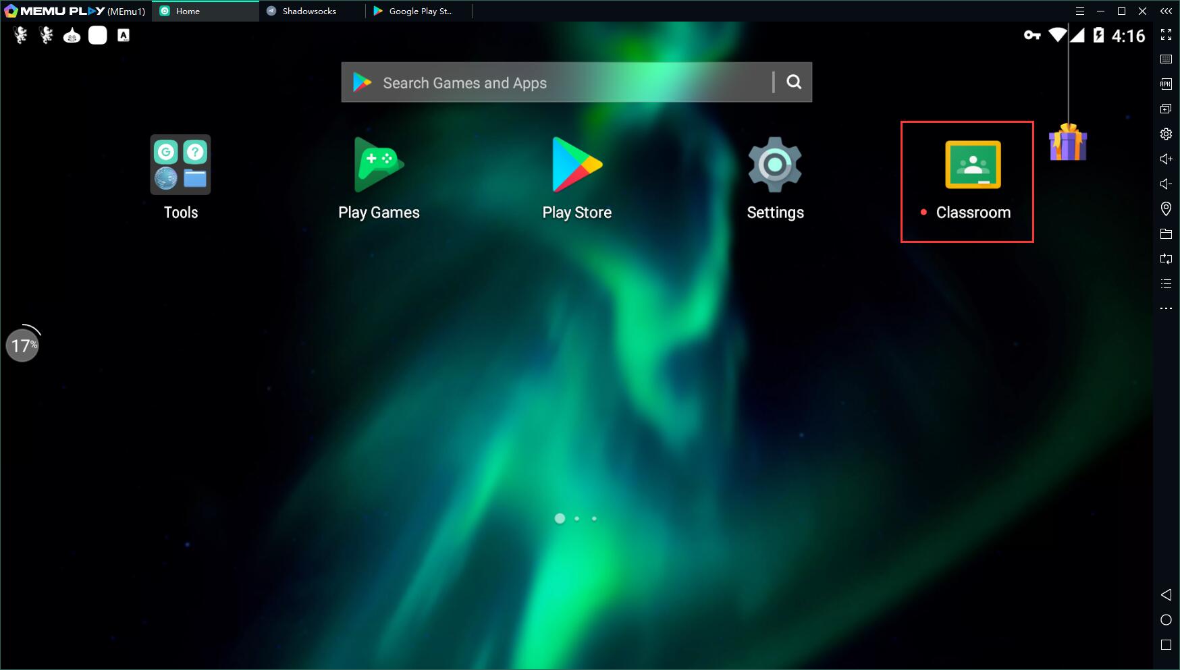Switch to the Shadowsocks tab
1180x670 pixels.
point(309,11)
